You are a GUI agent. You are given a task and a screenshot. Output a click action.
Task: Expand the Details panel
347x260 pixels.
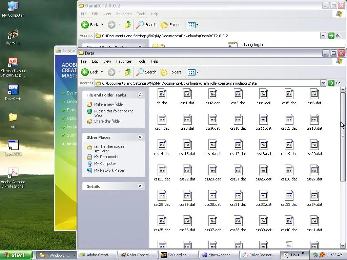coord(140,186)
